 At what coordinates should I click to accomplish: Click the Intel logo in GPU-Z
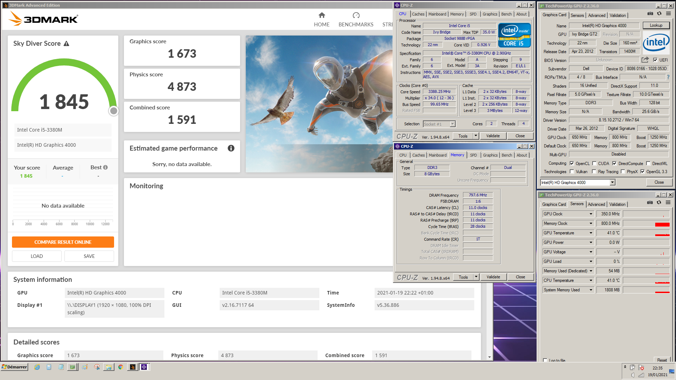656,43
